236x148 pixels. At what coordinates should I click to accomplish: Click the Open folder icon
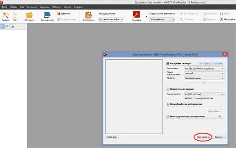click(x=29, y=15)
